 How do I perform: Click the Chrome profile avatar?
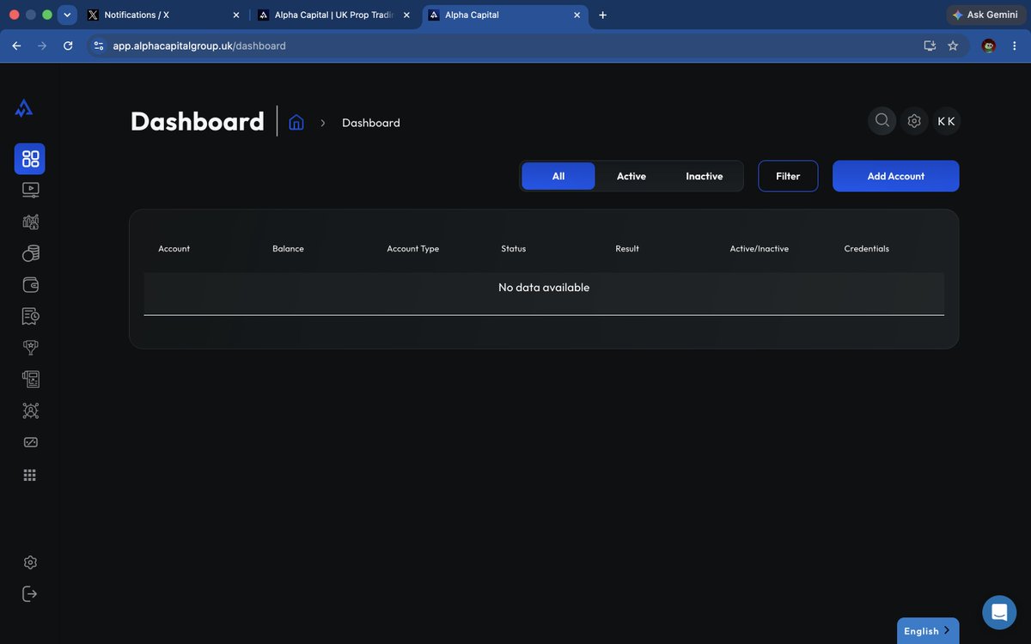(x=989, y=46)
